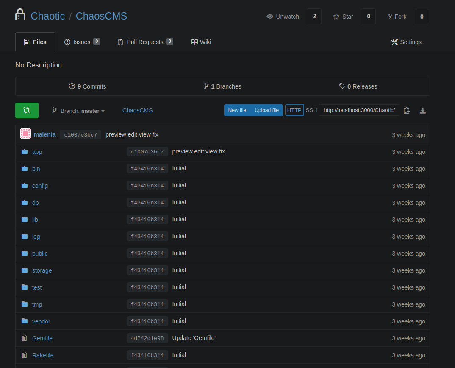The width and height of the screenshot is (455, 368).
Task: Toggle Unwatch for this repository
Action: pos(283,17)
